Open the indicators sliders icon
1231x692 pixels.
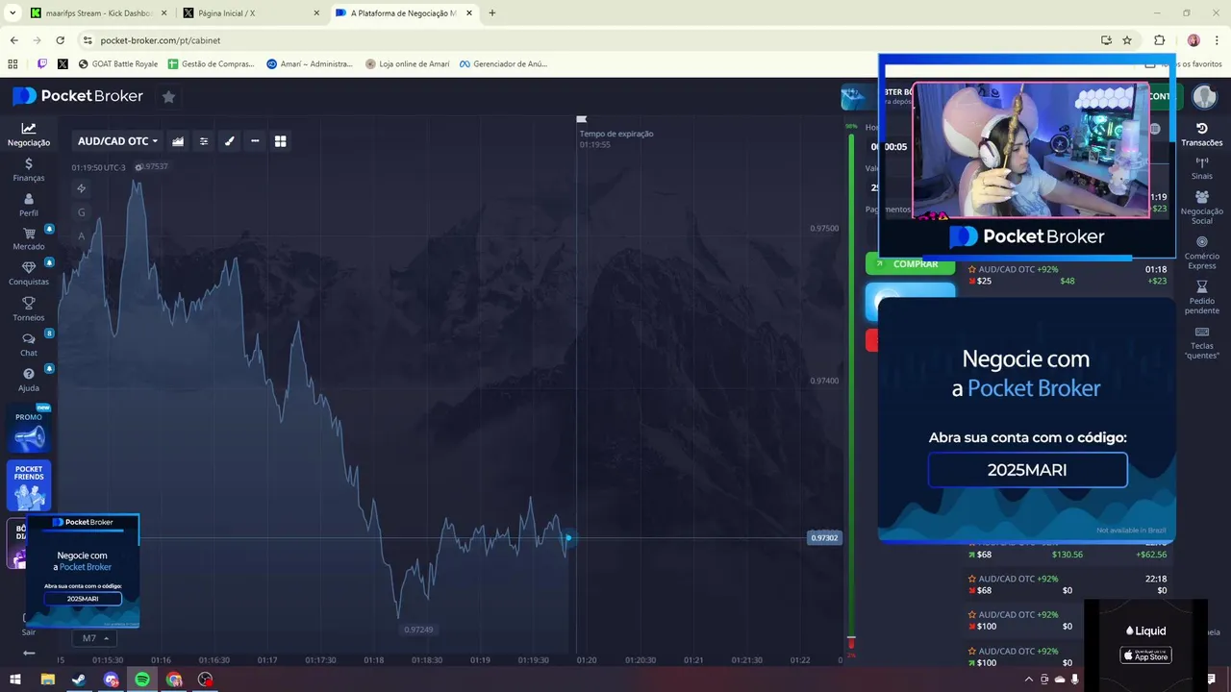204,141
